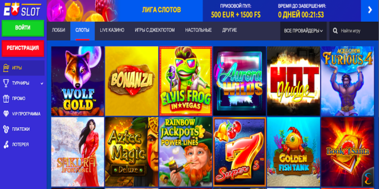Viewport: 379px width, 189px height.
Task: Click the Платежи money icon
Action: (6, 129)
